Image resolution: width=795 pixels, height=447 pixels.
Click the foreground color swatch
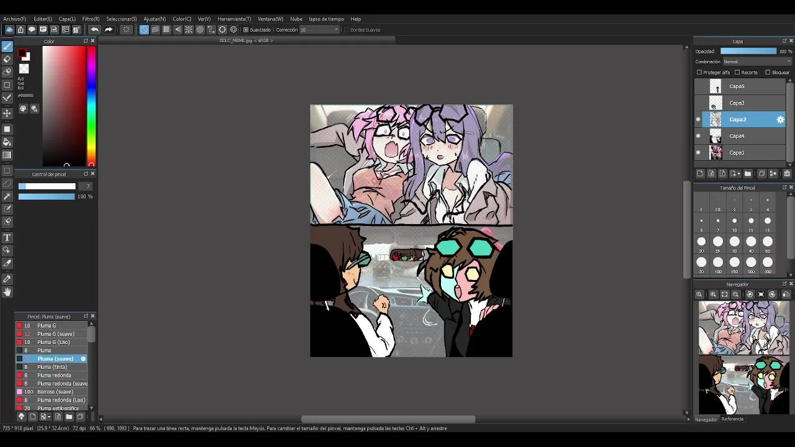point(22,54)
